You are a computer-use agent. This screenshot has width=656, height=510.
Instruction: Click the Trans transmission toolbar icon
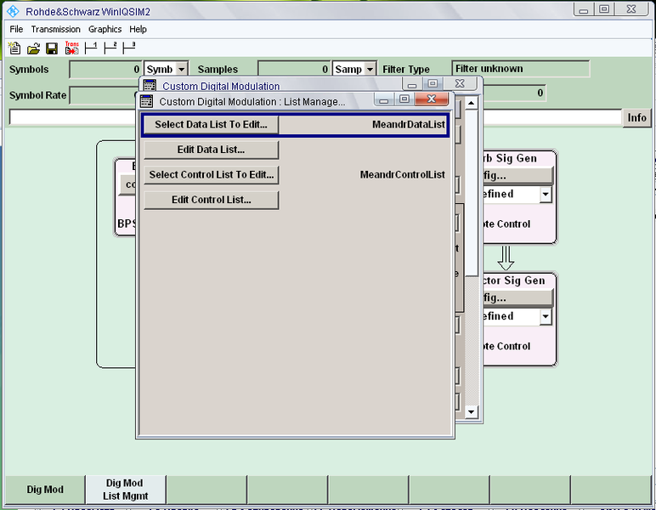click(71, 48)
